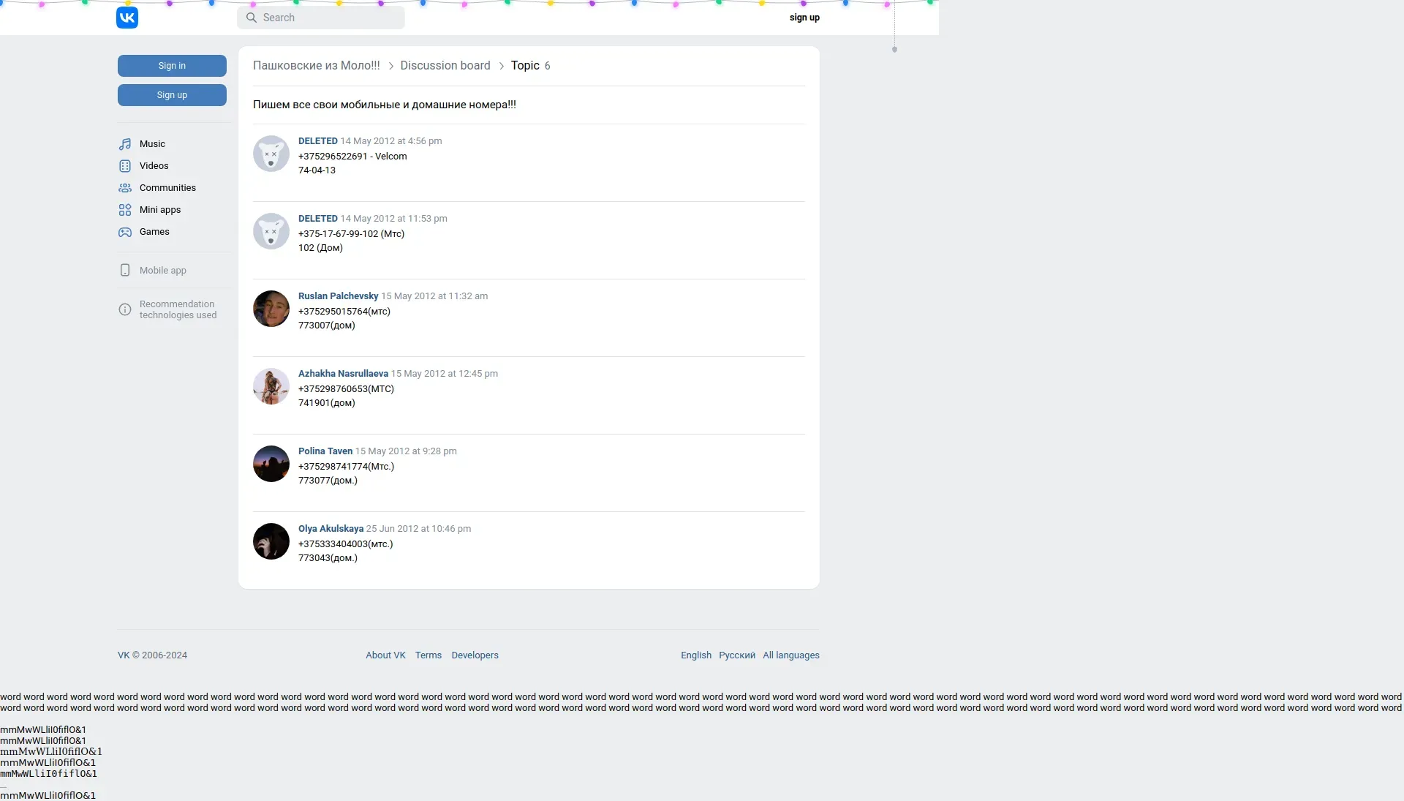
Task: Open Discussion board breadcrumb
Action: coord(445,66)
